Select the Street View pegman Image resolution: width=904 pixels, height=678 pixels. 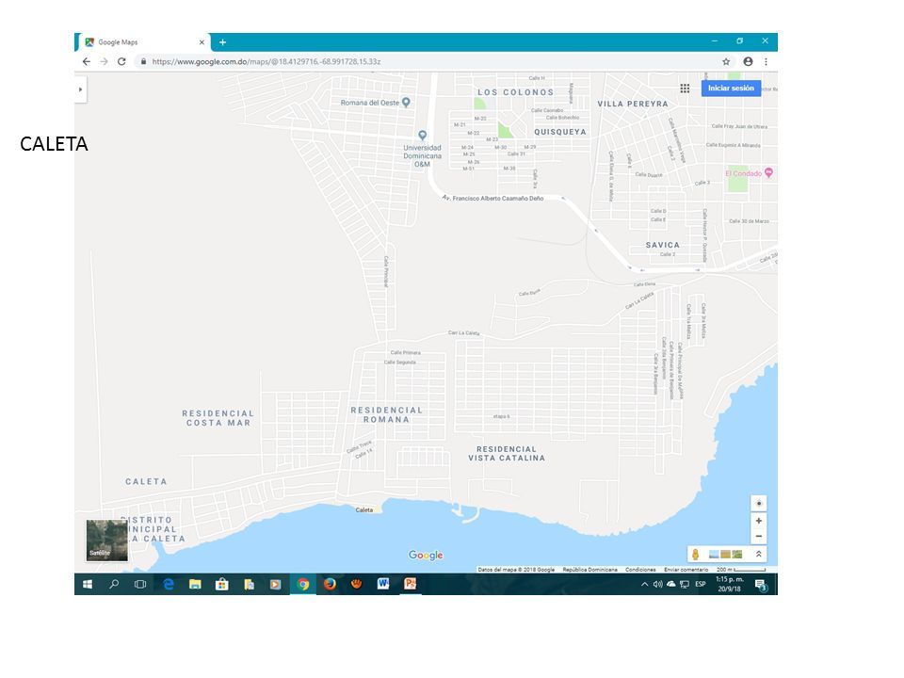[695, 554]
